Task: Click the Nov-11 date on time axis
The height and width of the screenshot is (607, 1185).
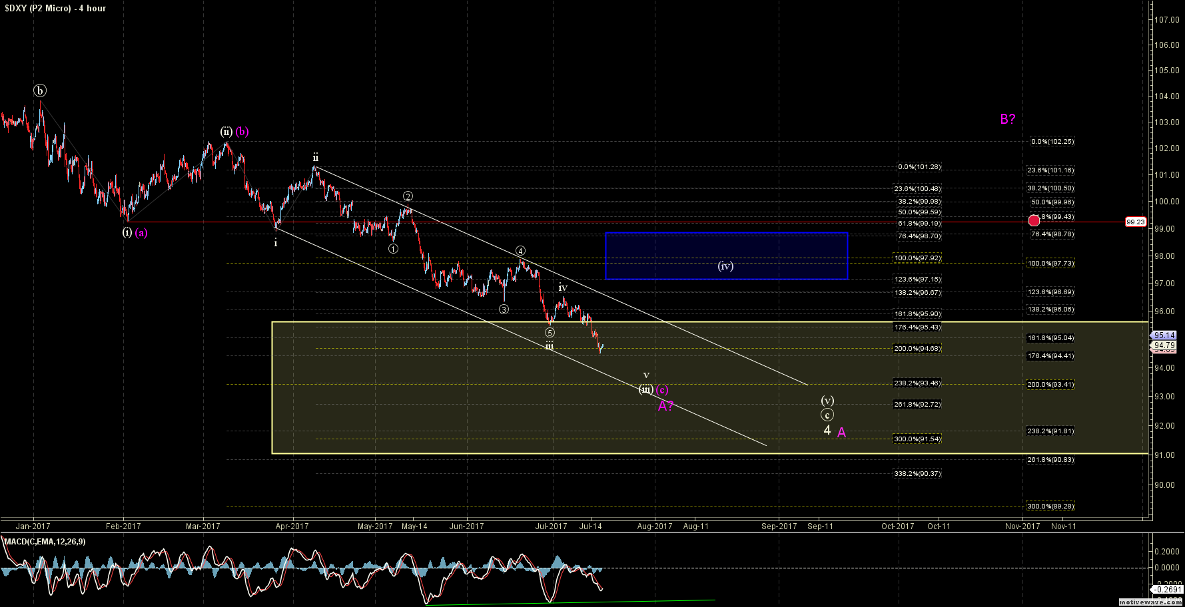Action: pyautogui.click(x=1064, y=526)
